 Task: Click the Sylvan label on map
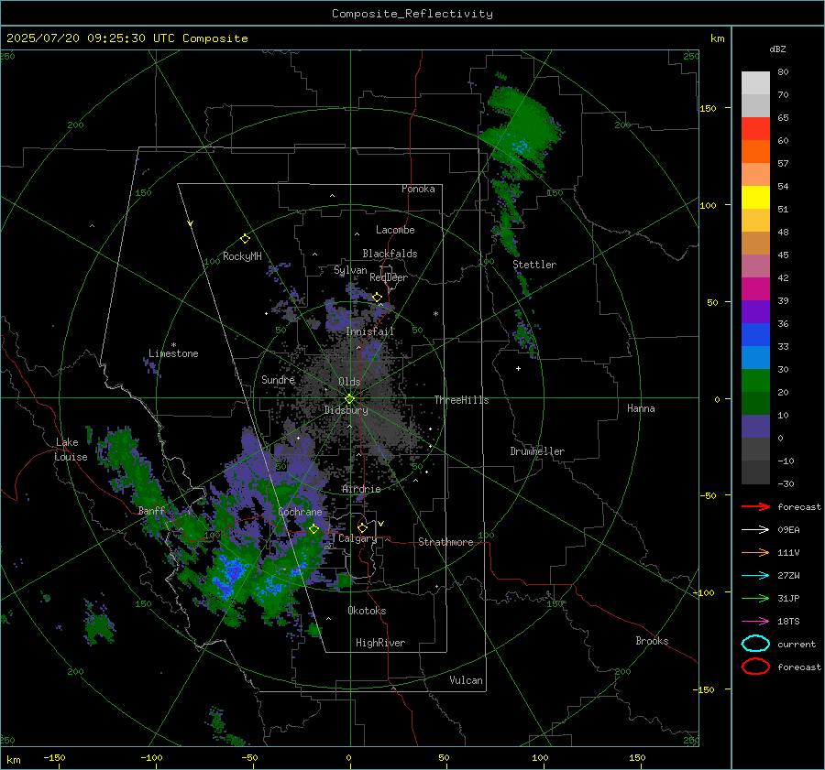pyautogui.click(x=350, y=270)
